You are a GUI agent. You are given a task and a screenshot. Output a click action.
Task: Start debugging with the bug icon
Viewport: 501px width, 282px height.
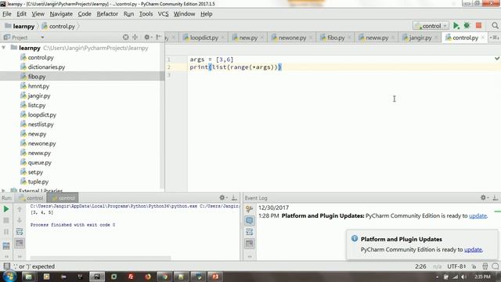pos(467,26)
